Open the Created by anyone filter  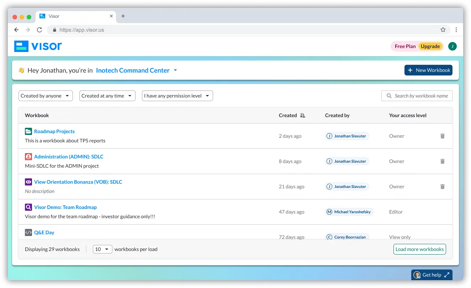tap(46, 96)
